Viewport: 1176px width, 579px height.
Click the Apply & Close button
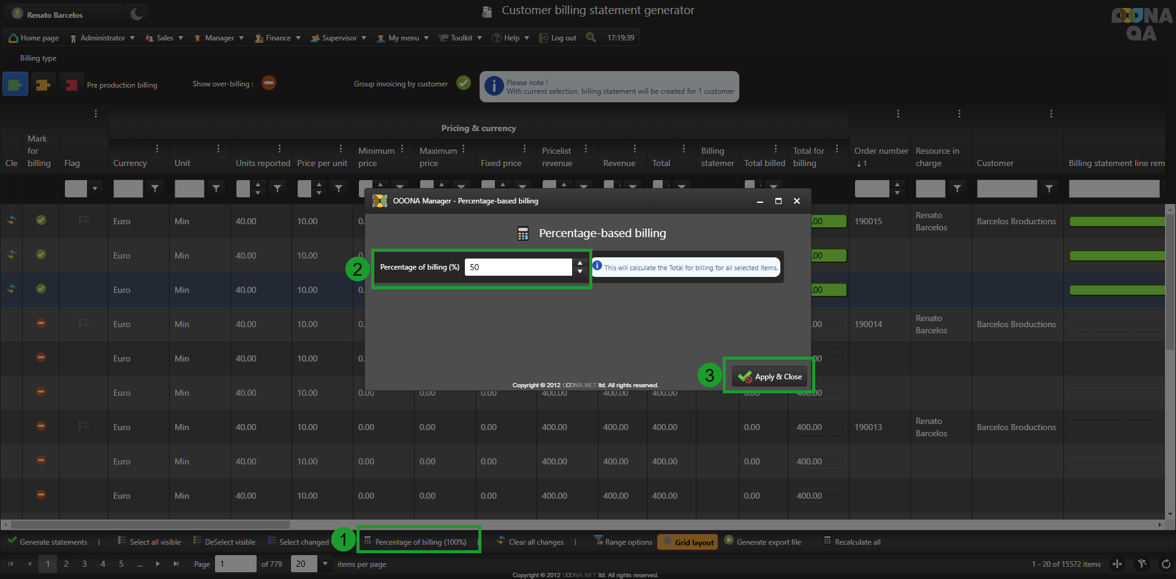click(x=770, y=376)
